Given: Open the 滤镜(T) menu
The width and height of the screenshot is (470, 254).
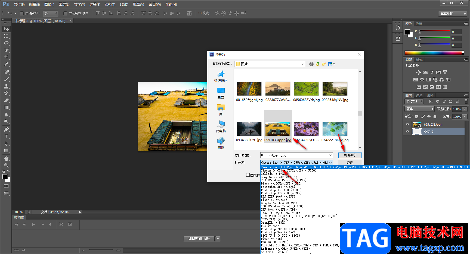Looking at the screenshot, I should point(110,5).
